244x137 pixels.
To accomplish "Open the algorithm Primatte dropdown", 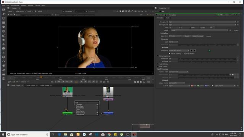I will (175, 36).
